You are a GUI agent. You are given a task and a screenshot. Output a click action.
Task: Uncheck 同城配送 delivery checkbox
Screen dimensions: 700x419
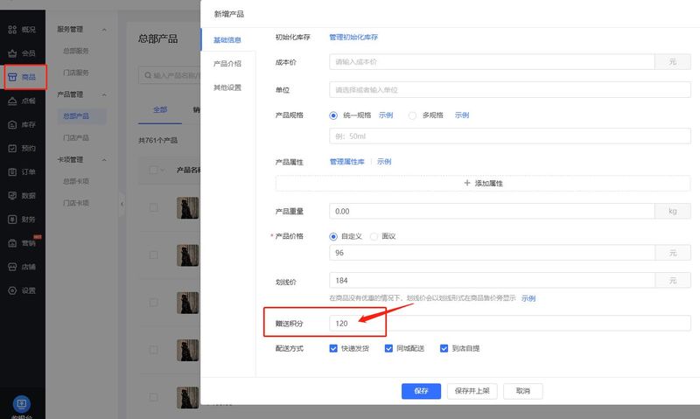[388, 348]
